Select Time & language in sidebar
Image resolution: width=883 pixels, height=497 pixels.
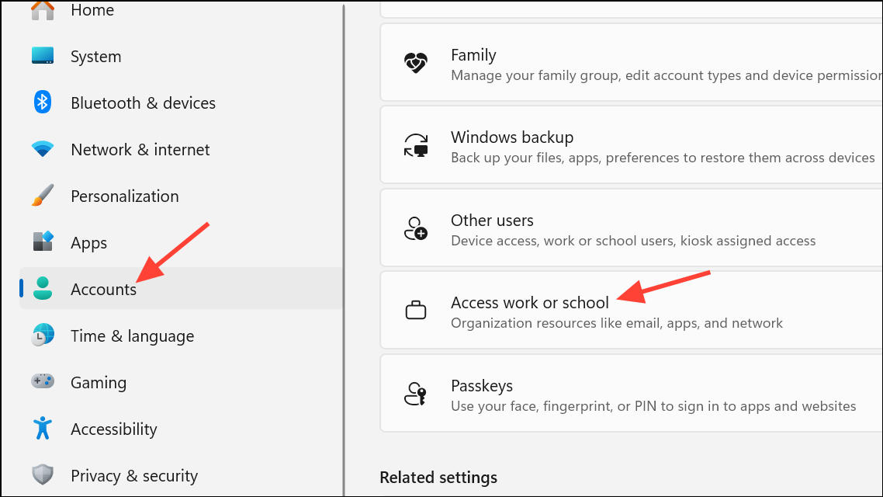132,335
